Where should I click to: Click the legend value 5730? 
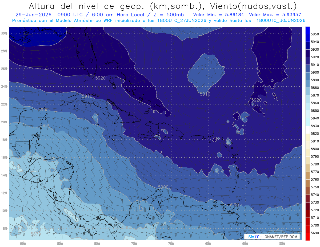[x=315, y=203]
